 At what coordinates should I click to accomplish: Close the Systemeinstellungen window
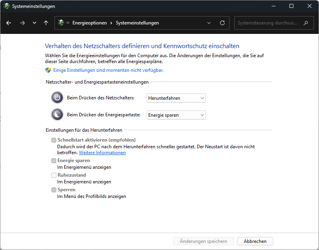coord(310,6)
